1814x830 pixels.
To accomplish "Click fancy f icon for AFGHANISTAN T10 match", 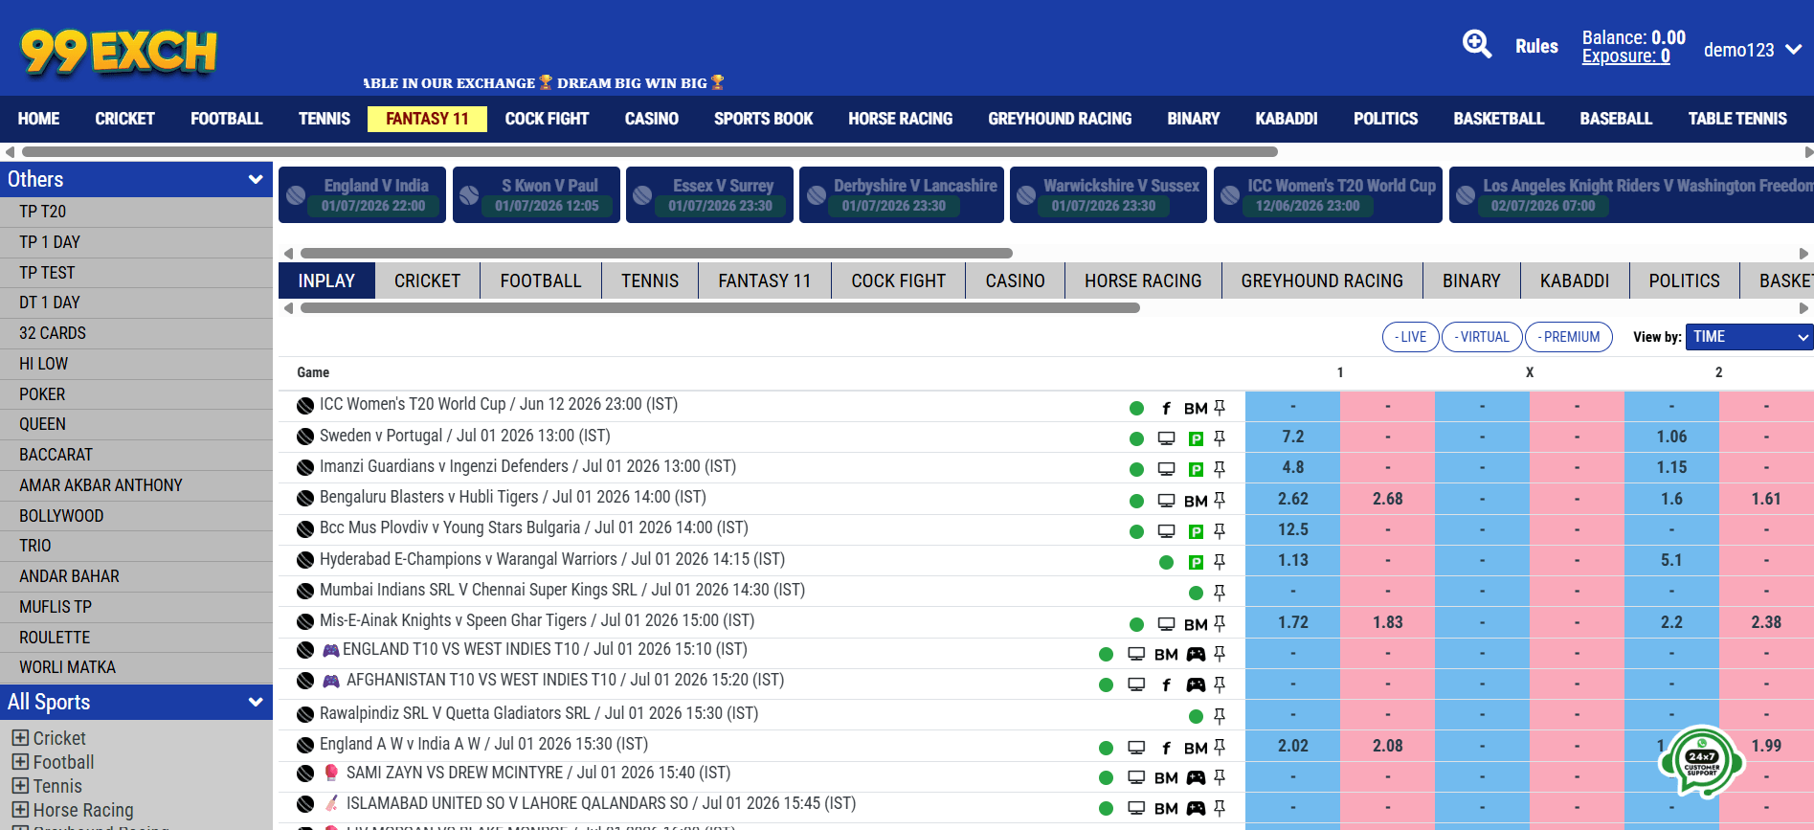I will (1166, 684).
